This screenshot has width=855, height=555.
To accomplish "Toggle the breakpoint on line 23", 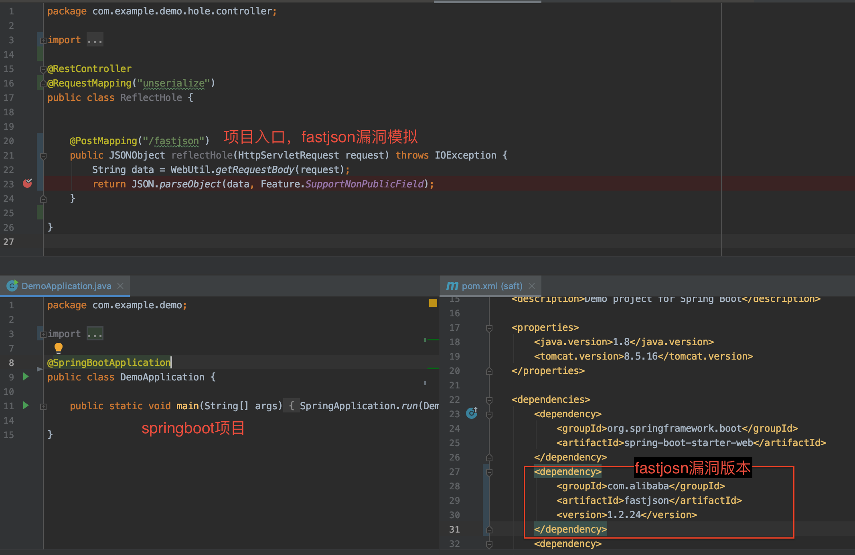I will tap(28, 183).
